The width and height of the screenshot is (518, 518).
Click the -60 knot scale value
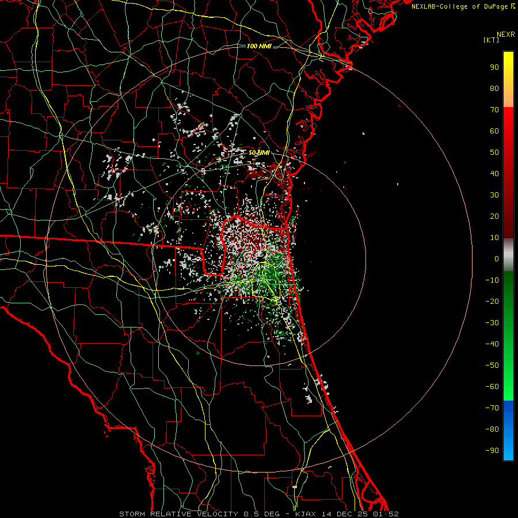click(x=492, y=387)
